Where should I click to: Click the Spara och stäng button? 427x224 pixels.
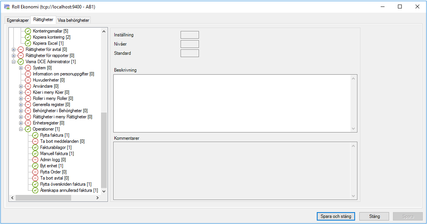click(336, 216)
